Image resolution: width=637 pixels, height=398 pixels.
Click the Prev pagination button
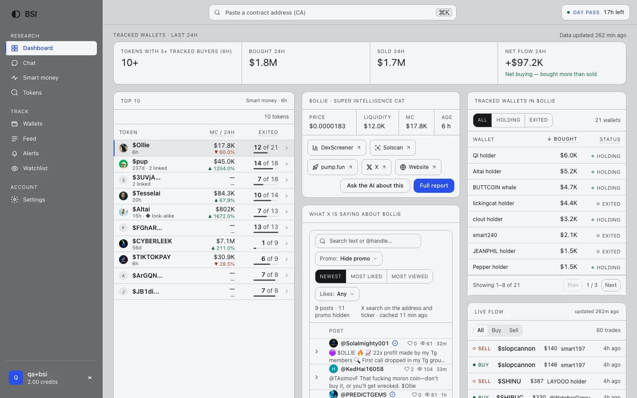pos(573,285)
